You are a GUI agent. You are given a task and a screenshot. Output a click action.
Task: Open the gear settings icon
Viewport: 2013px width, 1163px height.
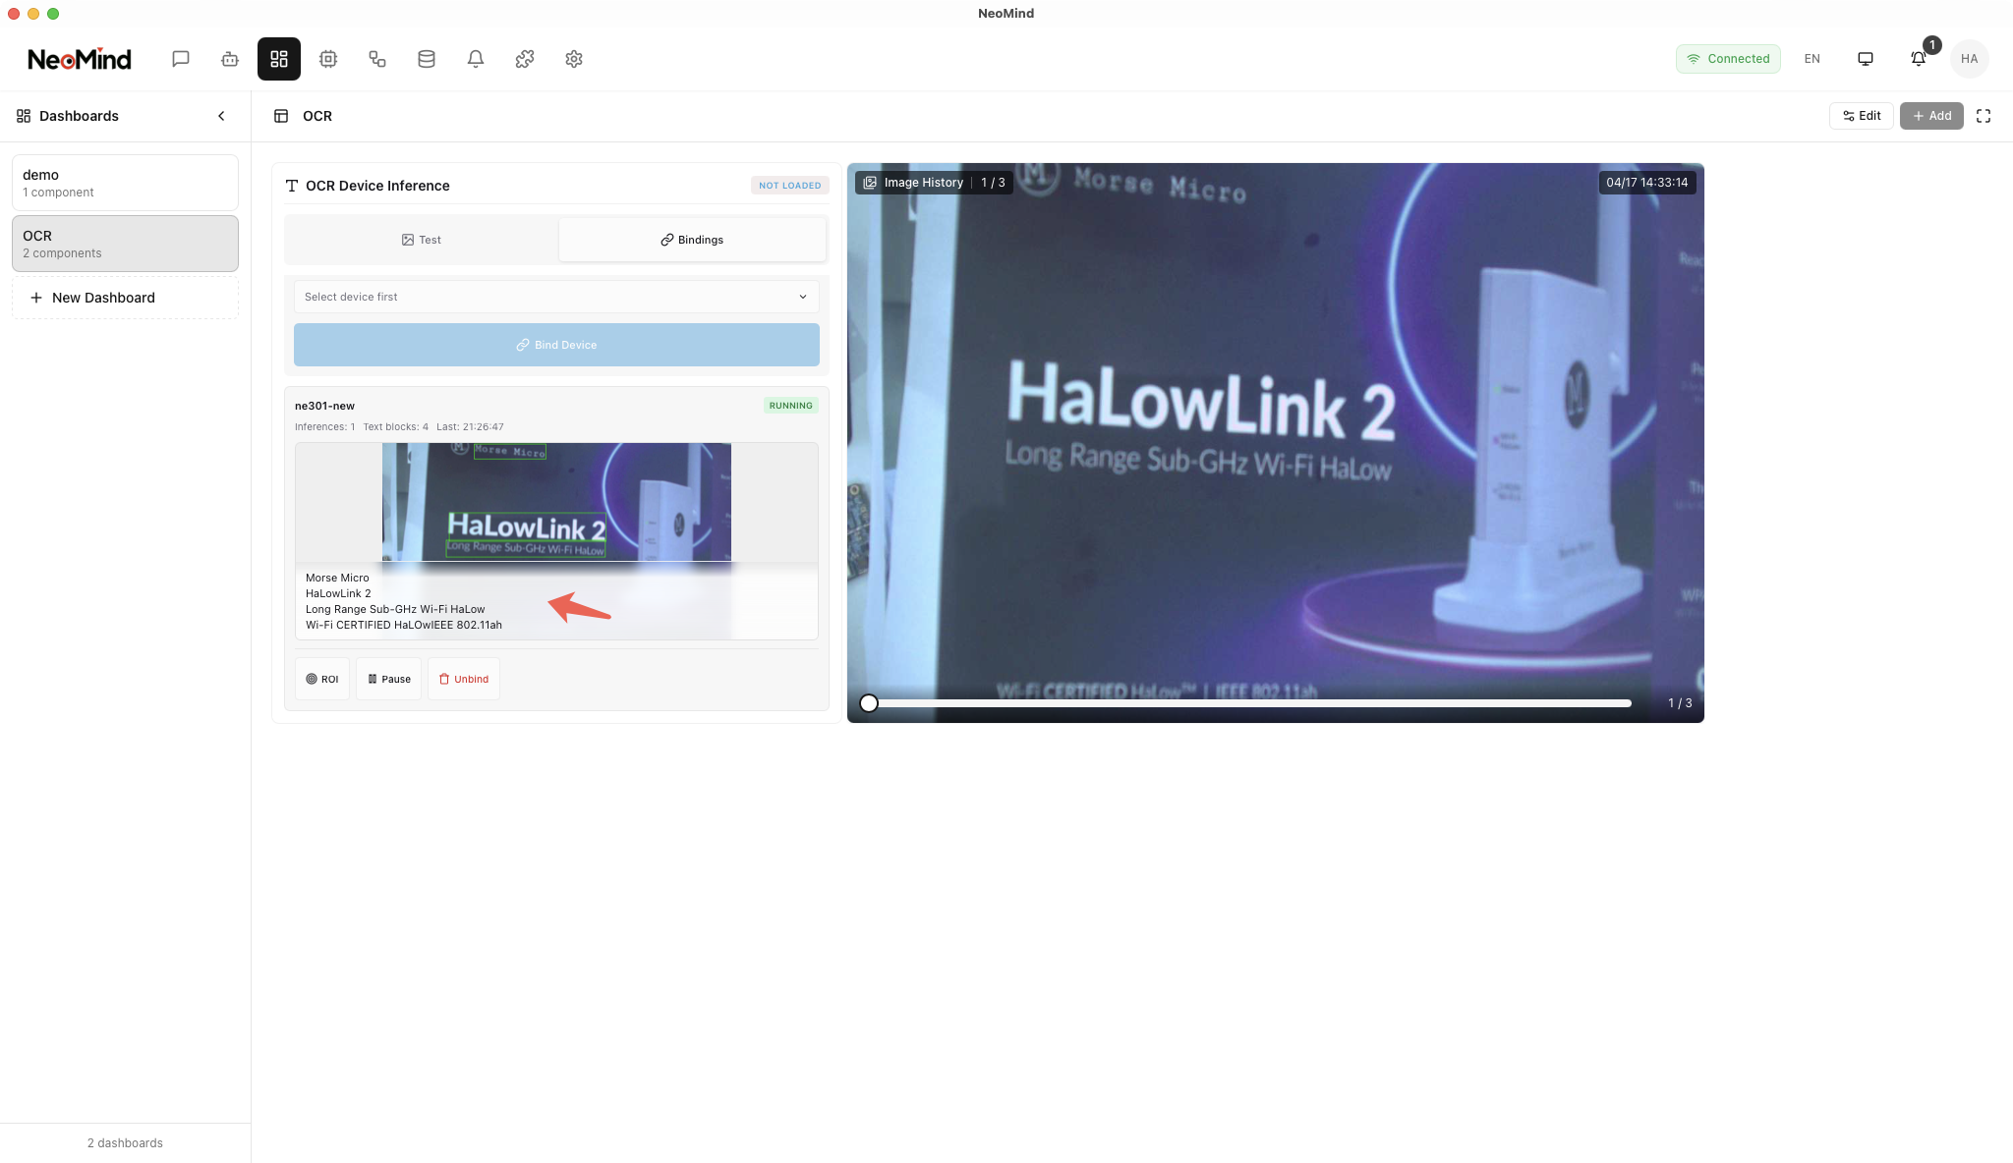pyautogui.click(x=574, y=59)
